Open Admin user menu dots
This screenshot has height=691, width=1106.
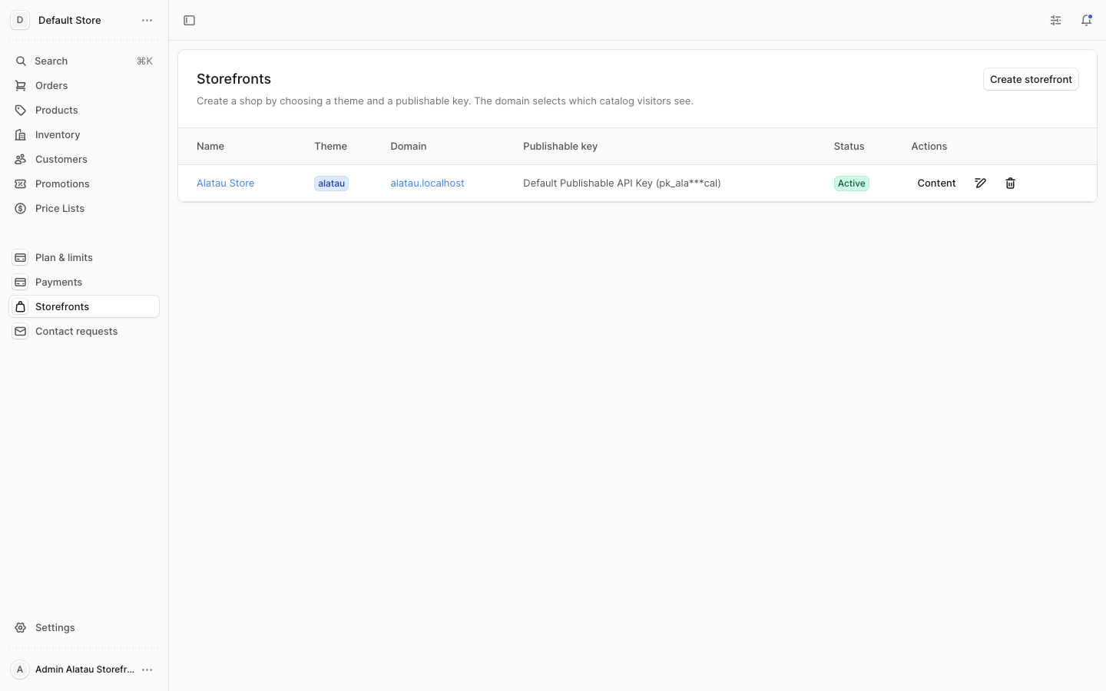pyautogui.click(x=147, y=670)
